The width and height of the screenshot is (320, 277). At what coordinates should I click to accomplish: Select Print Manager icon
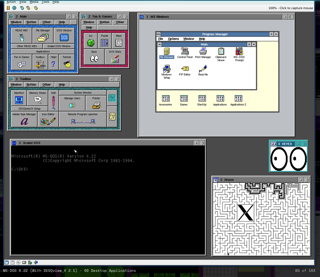[x=203, y=53]
